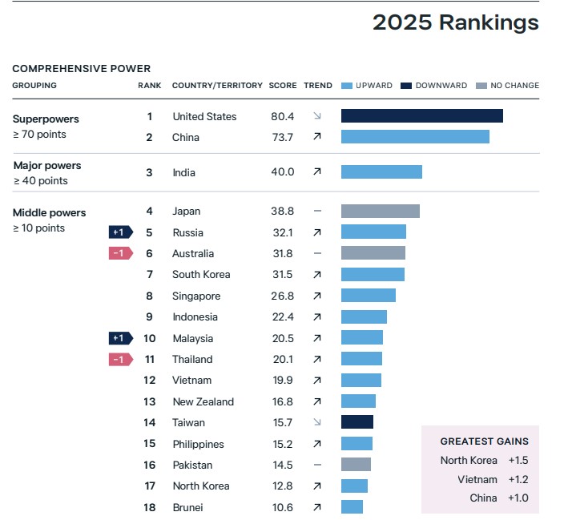This screenshot has width=564, height=520.
Task: Click the light blue UPWARD legend swatch
Action: (347, 86)
